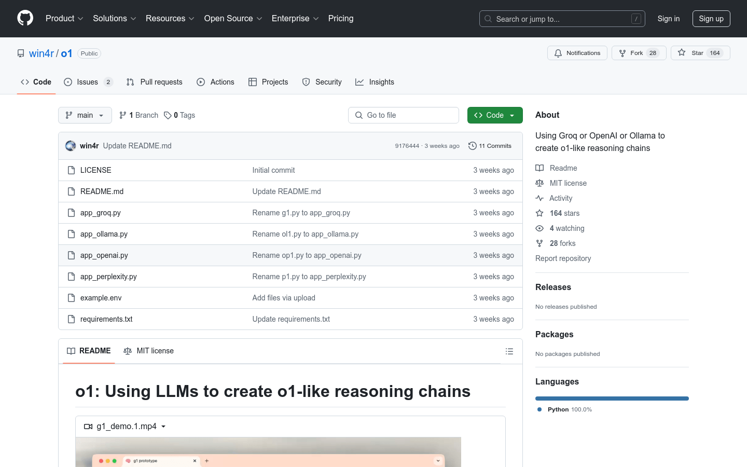Open the requirements.txt file
The height and width of the screenshot is (467, 747).
click(106, 319)
